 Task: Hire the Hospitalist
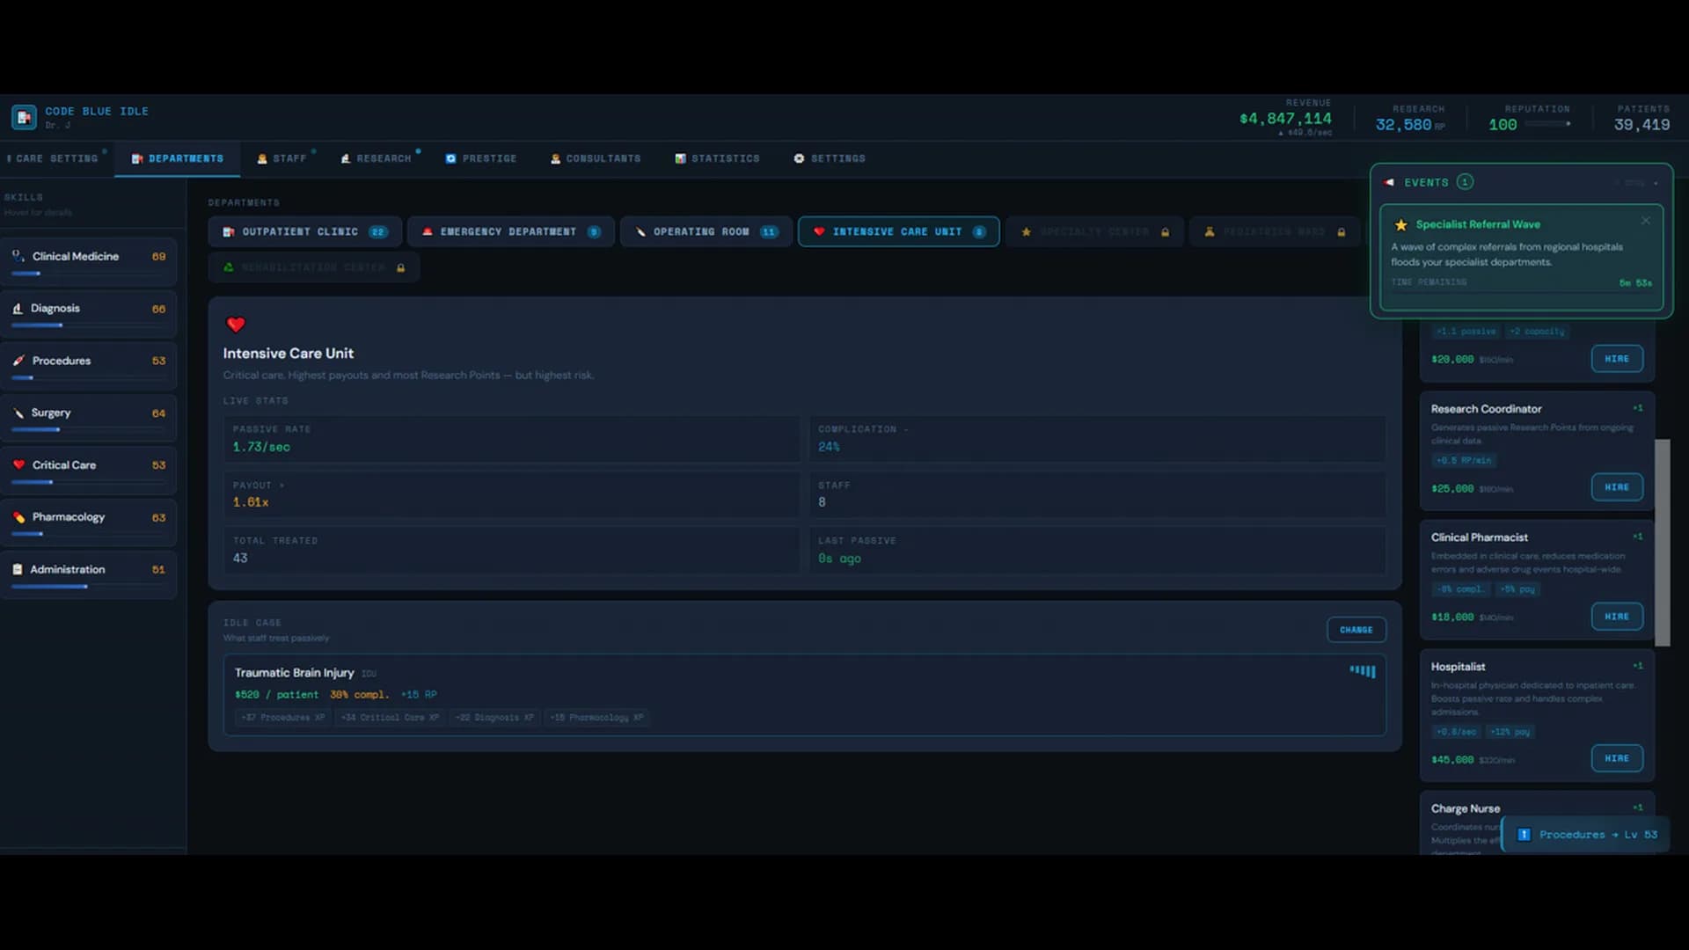coord(1617,758)
